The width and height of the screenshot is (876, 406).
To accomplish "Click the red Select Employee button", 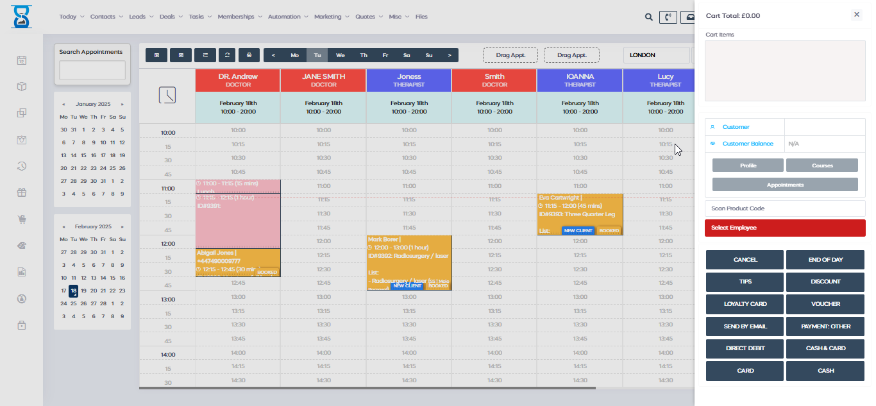I will coord(784,228).
